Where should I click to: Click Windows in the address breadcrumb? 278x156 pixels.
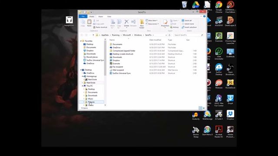click(x=138, y=35)
